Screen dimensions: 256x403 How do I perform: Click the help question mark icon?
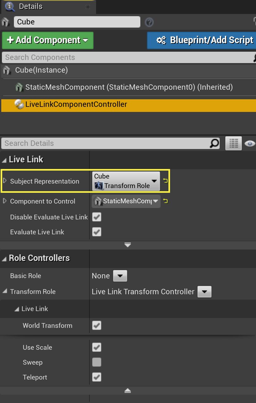[x=149, y=22]
